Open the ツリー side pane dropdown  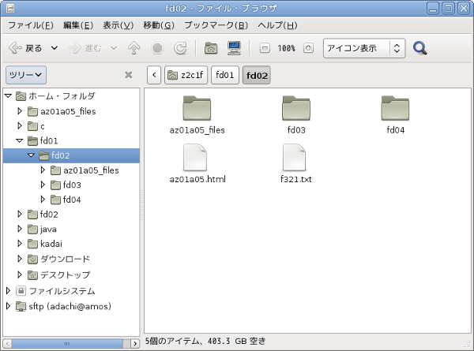point(26,75)
